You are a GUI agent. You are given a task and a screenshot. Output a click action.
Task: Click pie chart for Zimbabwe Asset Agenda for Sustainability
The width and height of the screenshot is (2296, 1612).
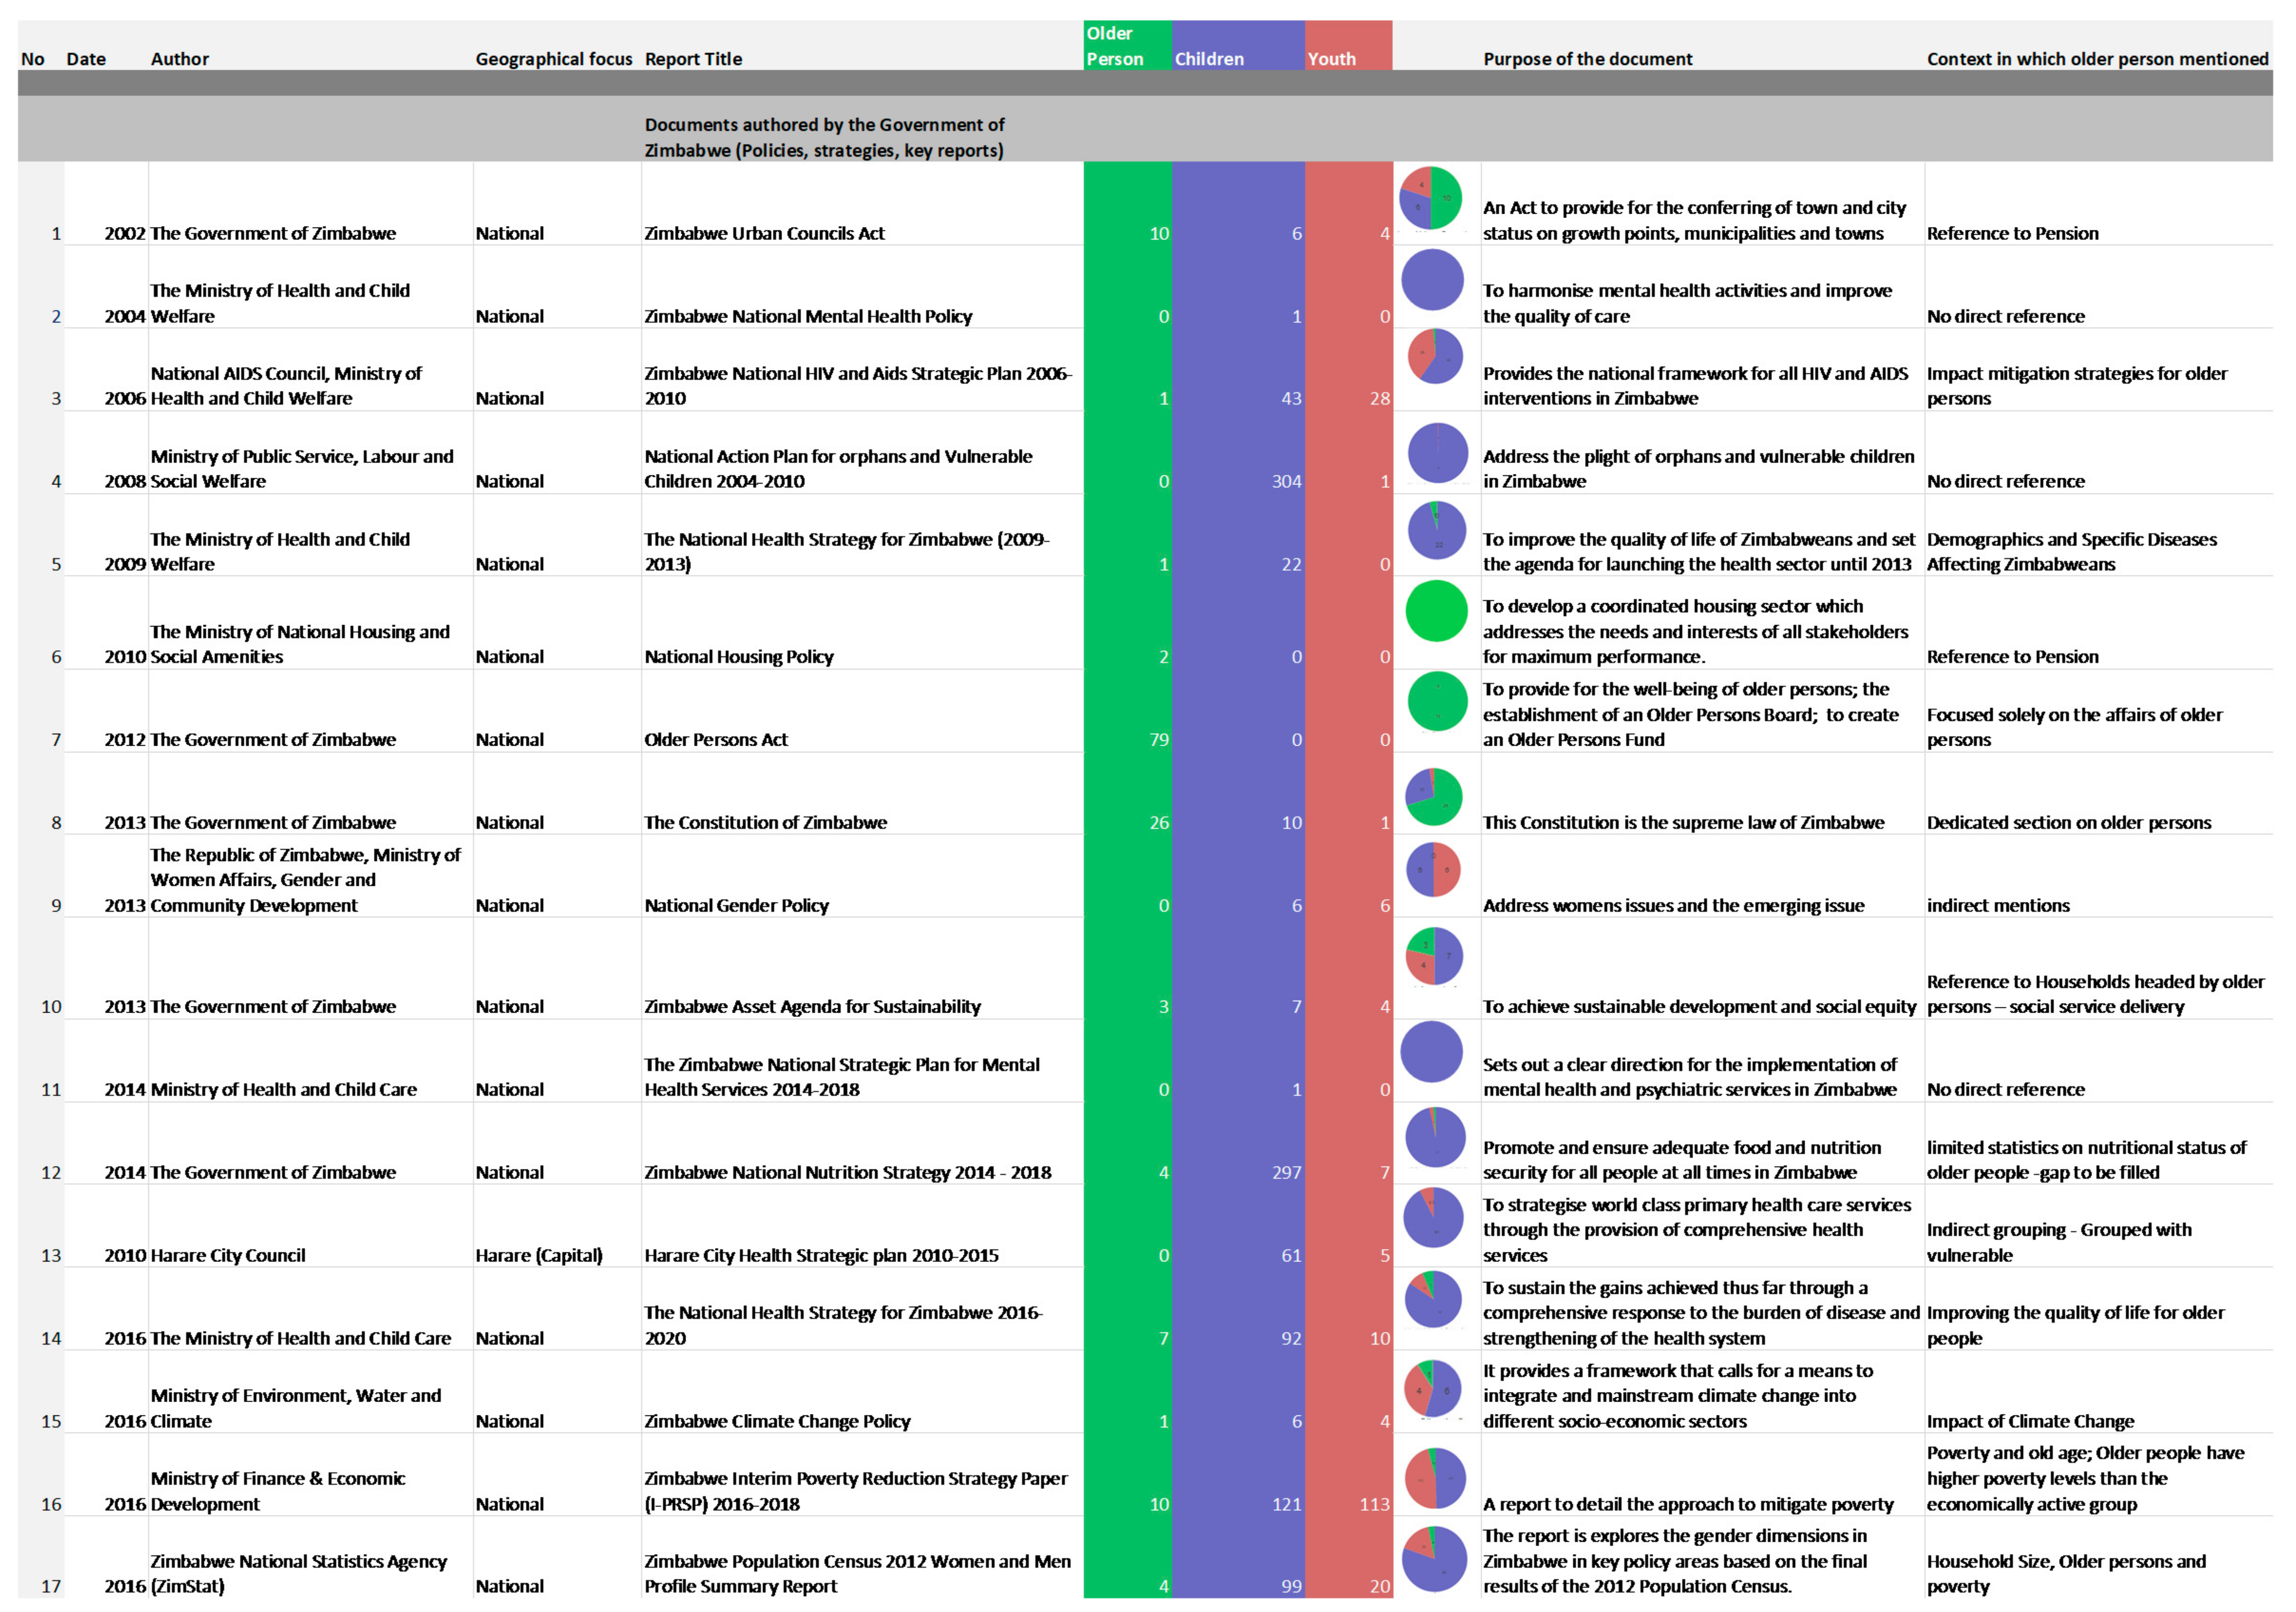pyautogui.click(x=1434, y=955)
